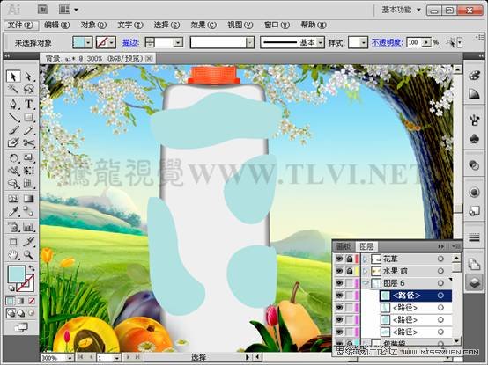Click the Fill color swatch in toolbox
The image size is (488, 365).
coord(16,274)
